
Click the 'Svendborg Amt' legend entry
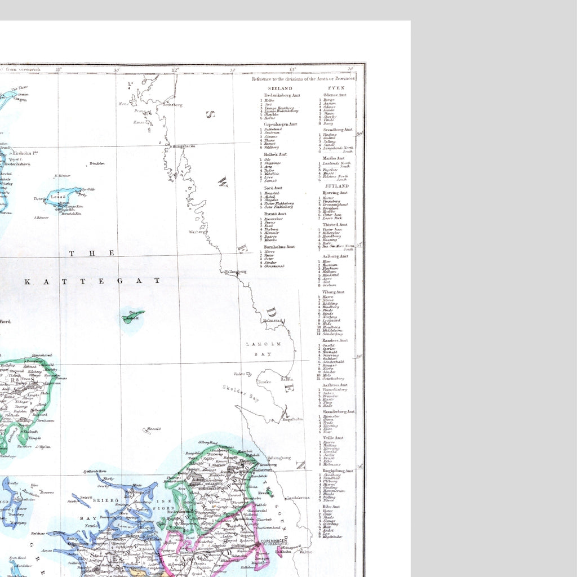click(338, 130)
